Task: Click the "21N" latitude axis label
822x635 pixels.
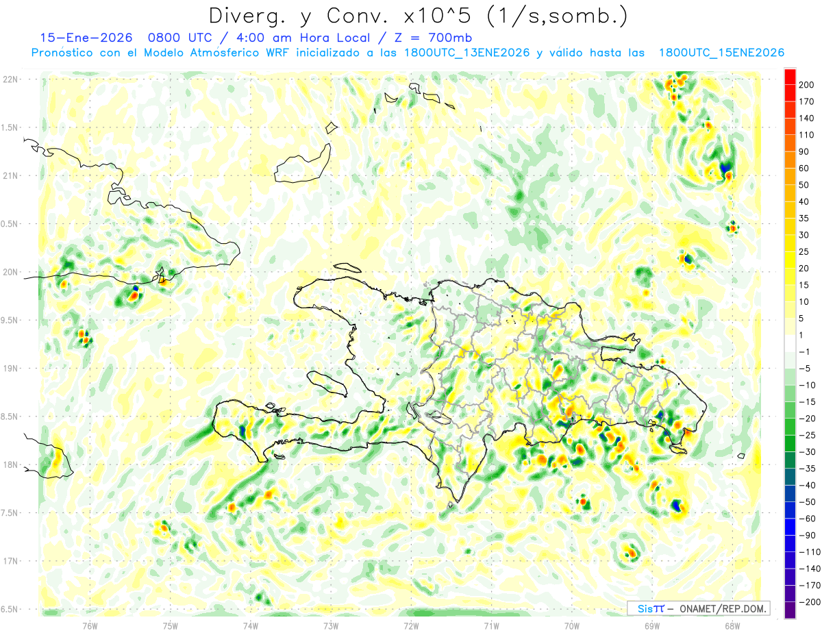Action: (11, 175)
